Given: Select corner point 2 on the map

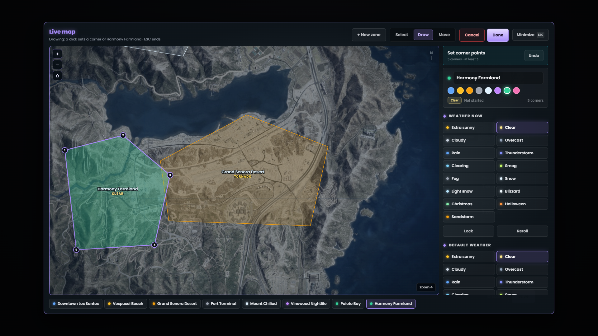Looking at the screenshot, I should click(x=123, y=135).
